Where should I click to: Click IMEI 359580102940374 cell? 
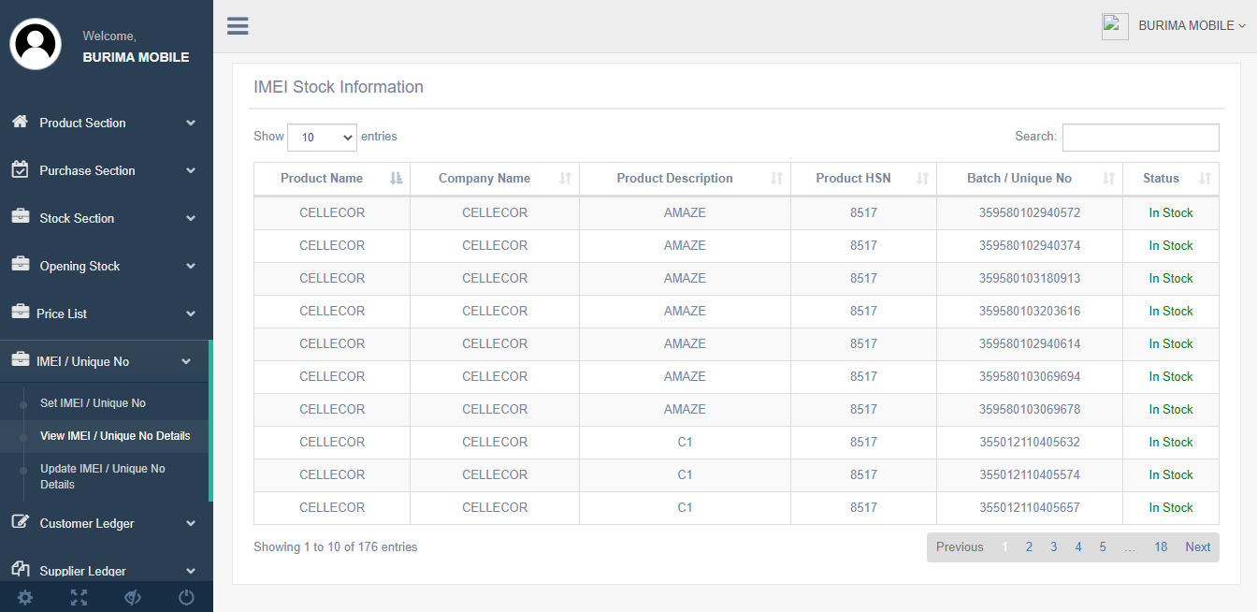click(x=1030, y=246)
